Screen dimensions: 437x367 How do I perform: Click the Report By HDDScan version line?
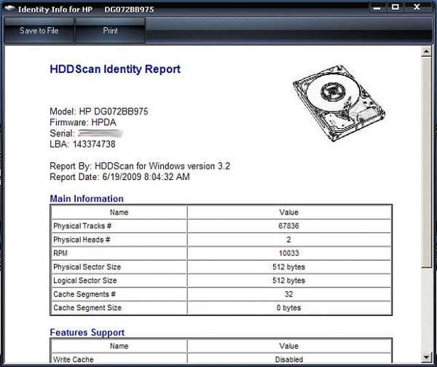140,166
